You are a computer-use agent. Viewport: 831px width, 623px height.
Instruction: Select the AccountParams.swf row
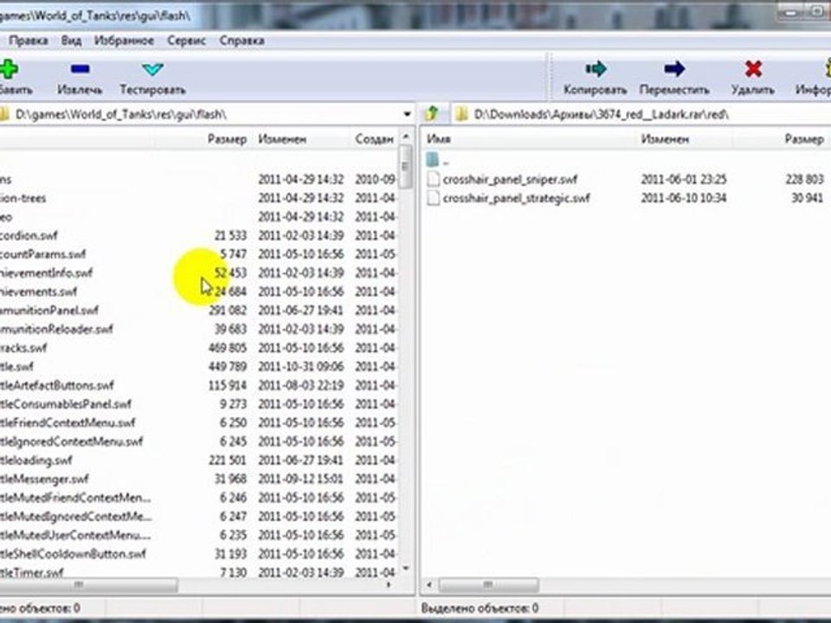pos(199,254)
